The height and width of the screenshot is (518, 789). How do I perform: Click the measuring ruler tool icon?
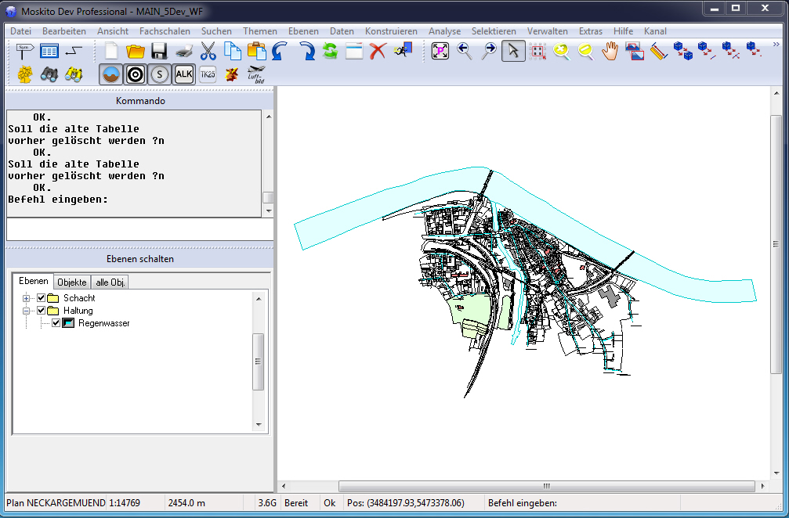(658, 52)
